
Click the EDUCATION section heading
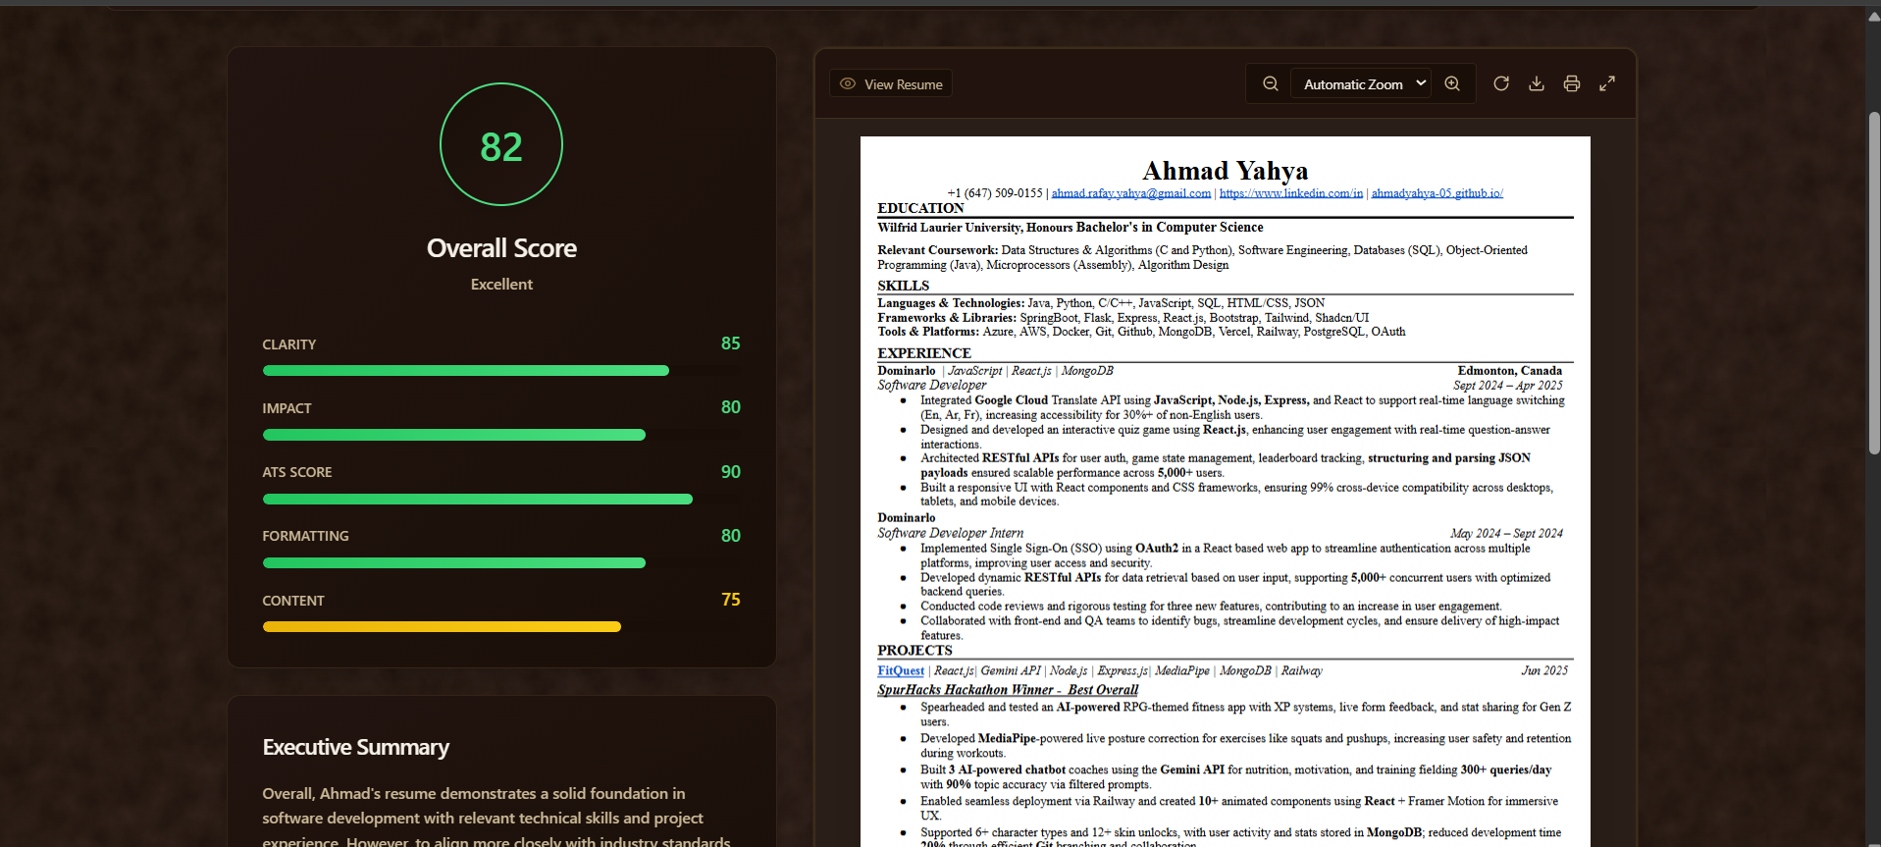920,208
